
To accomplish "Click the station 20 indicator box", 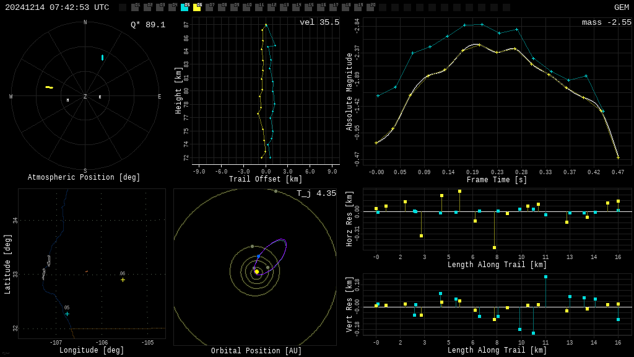I will point(370,7).
